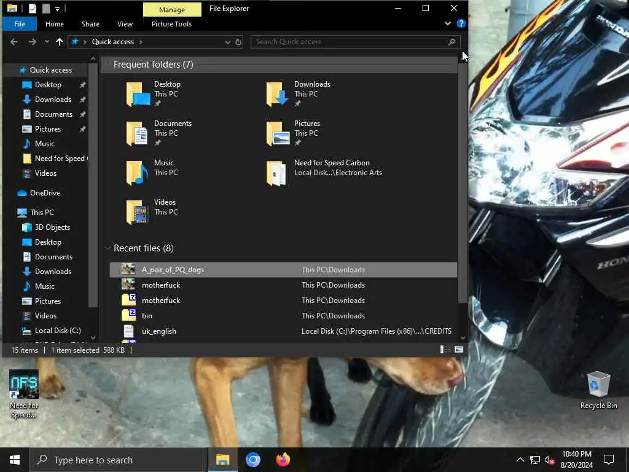This screenshot has width=629, height=472.
Task: Click the Forward navigation arrow
Action: [x=33, y=42]
